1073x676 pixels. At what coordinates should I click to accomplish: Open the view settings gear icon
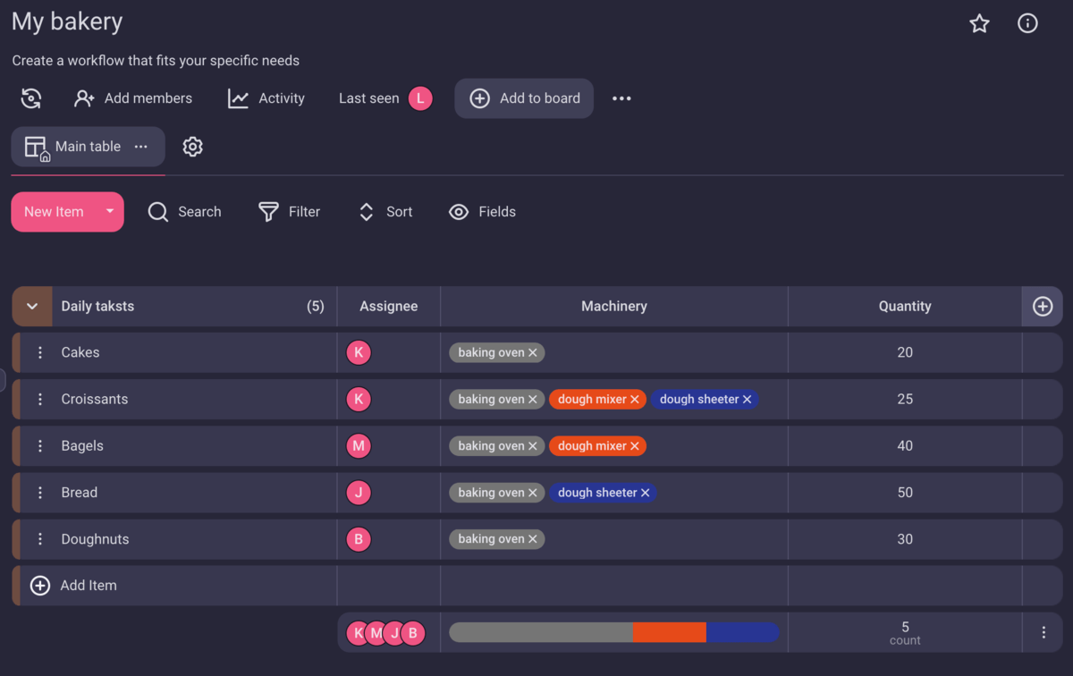[192, 147]
